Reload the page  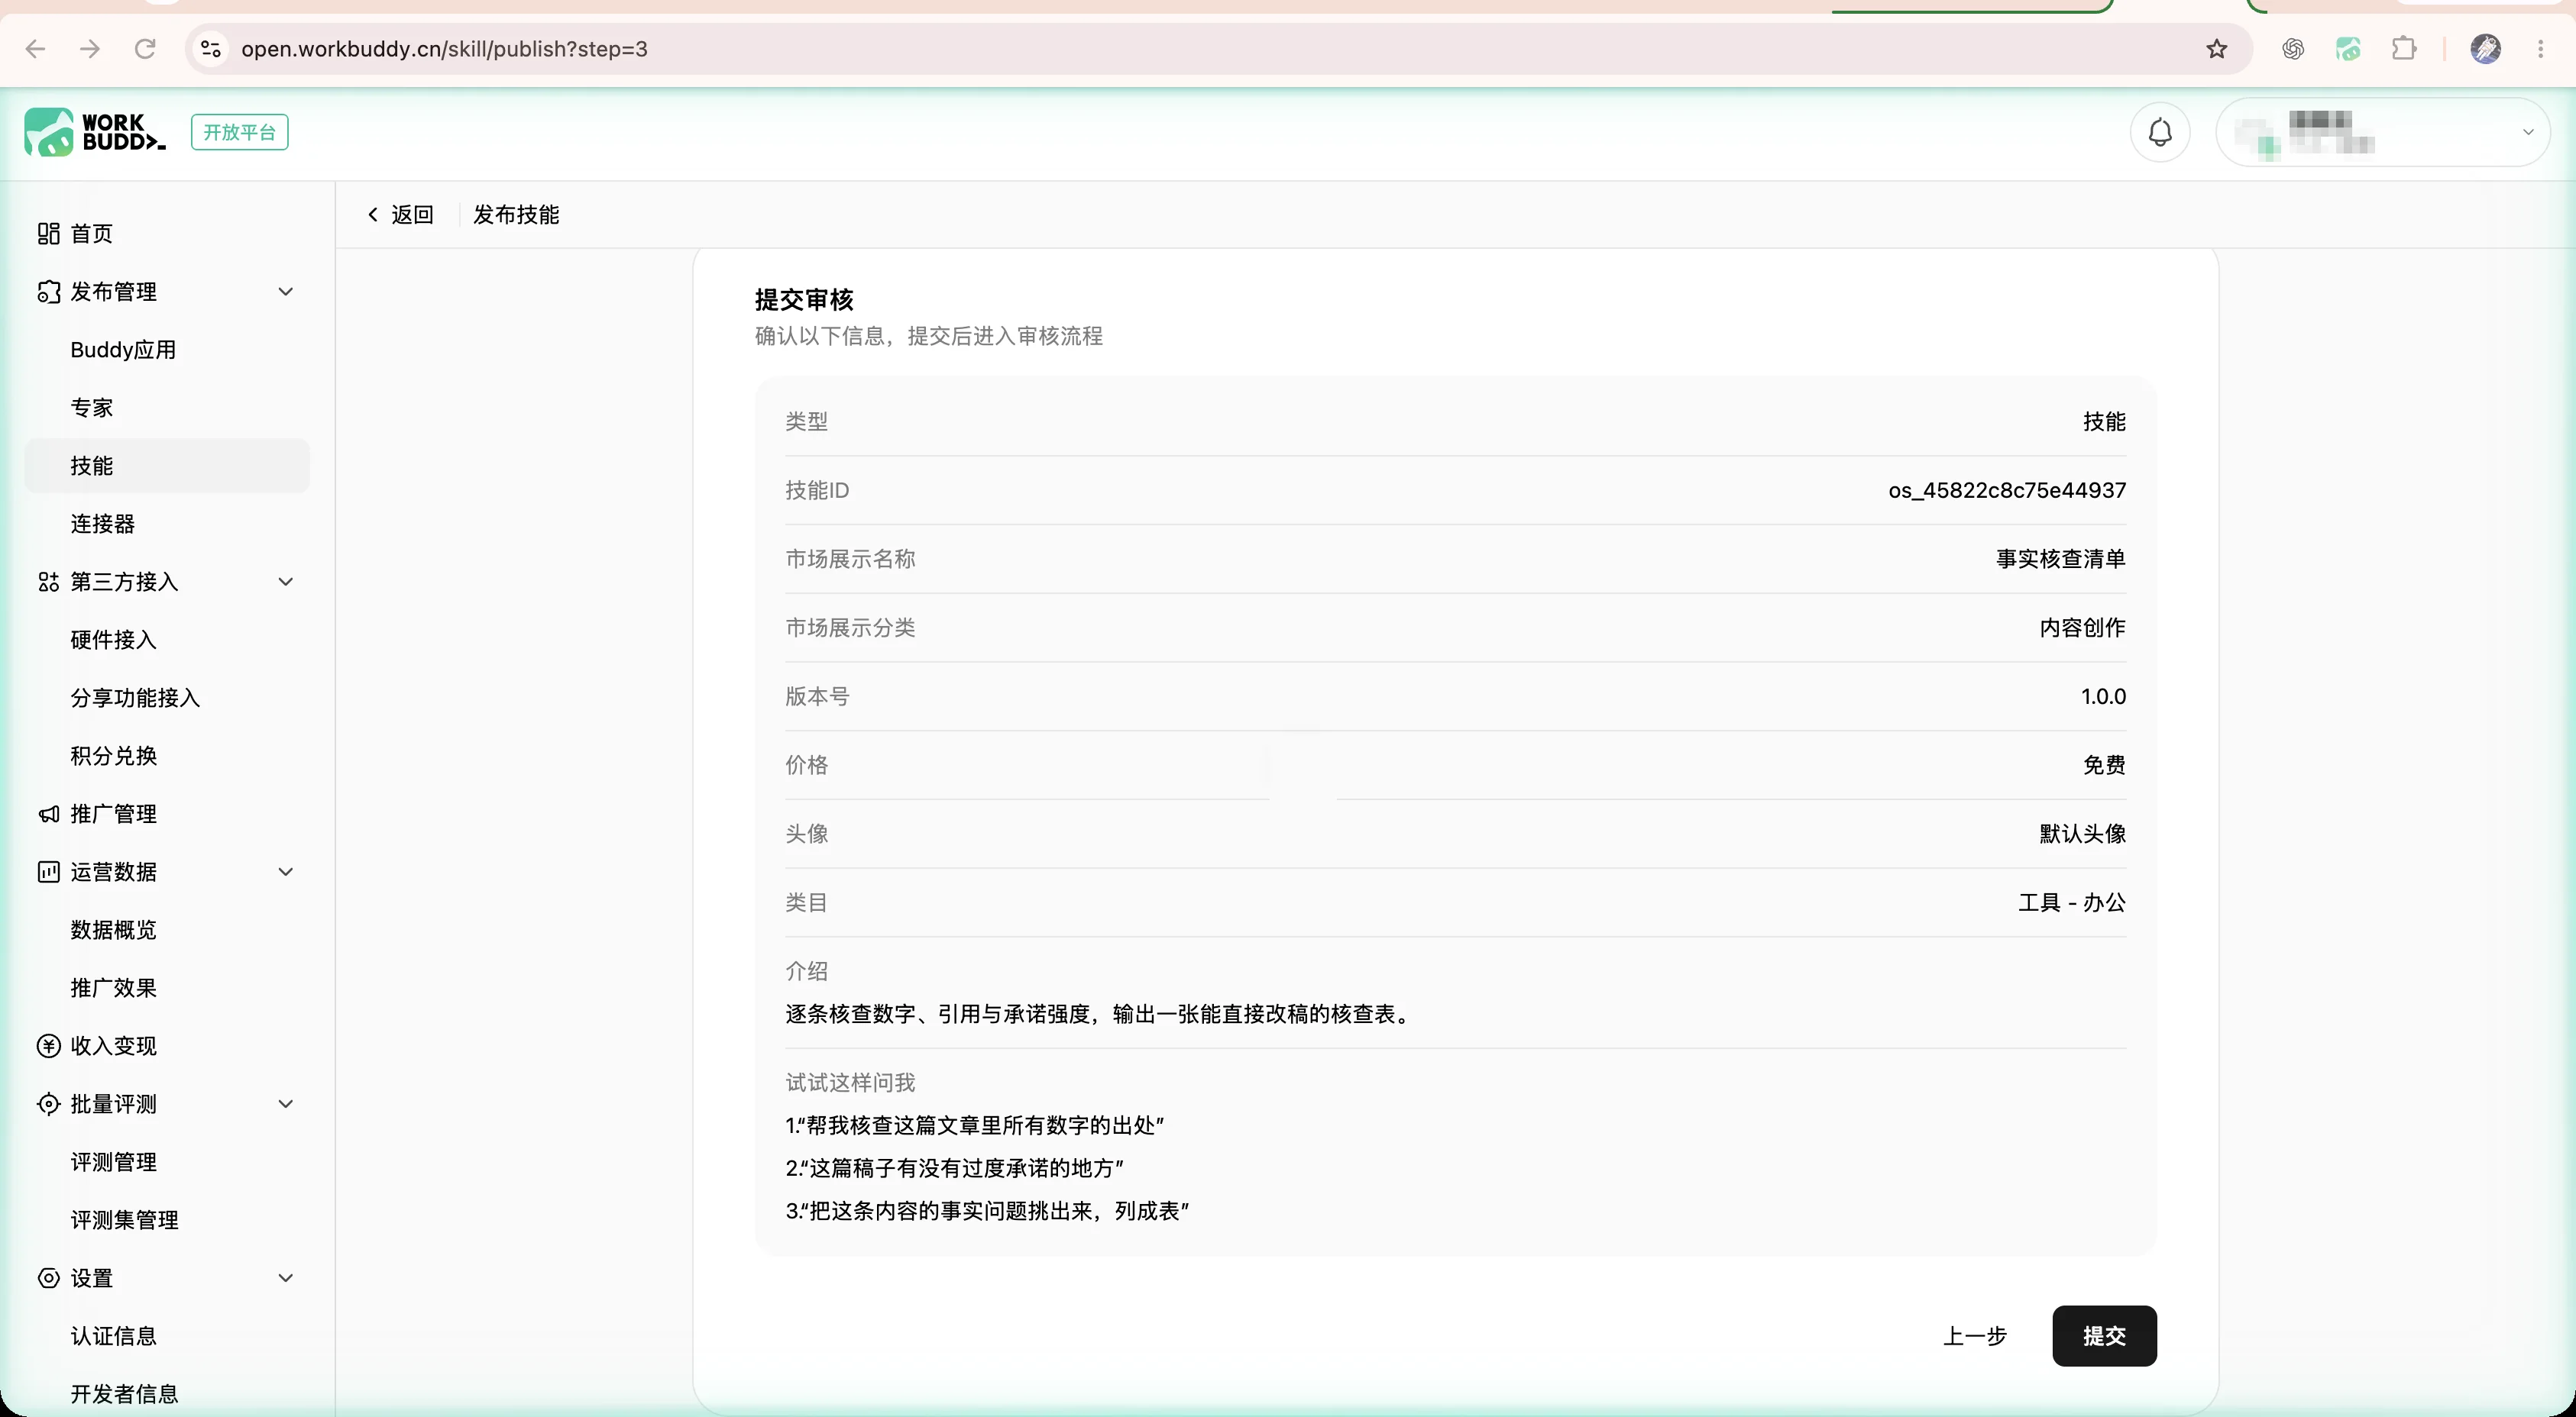pos(145,49)
